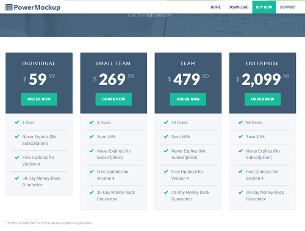Click the TEAM plan heading
The height and width of the screenshot is (231, 305).
coord(188,64)
